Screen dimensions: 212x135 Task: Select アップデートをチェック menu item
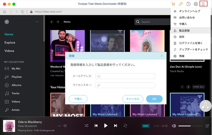[191, 50]
